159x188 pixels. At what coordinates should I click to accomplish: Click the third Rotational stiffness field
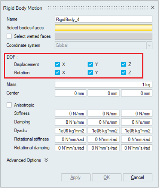click(137, 139)
